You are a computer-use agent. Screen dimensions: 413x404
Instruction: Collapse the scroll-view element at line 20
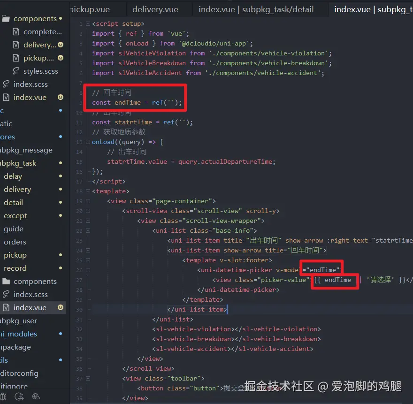[x=88, y=211]
